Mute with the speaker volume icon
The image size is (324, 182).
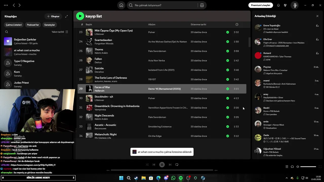coord(298,167)
